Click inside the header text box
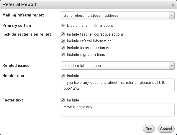 click(x=117, y=85)
